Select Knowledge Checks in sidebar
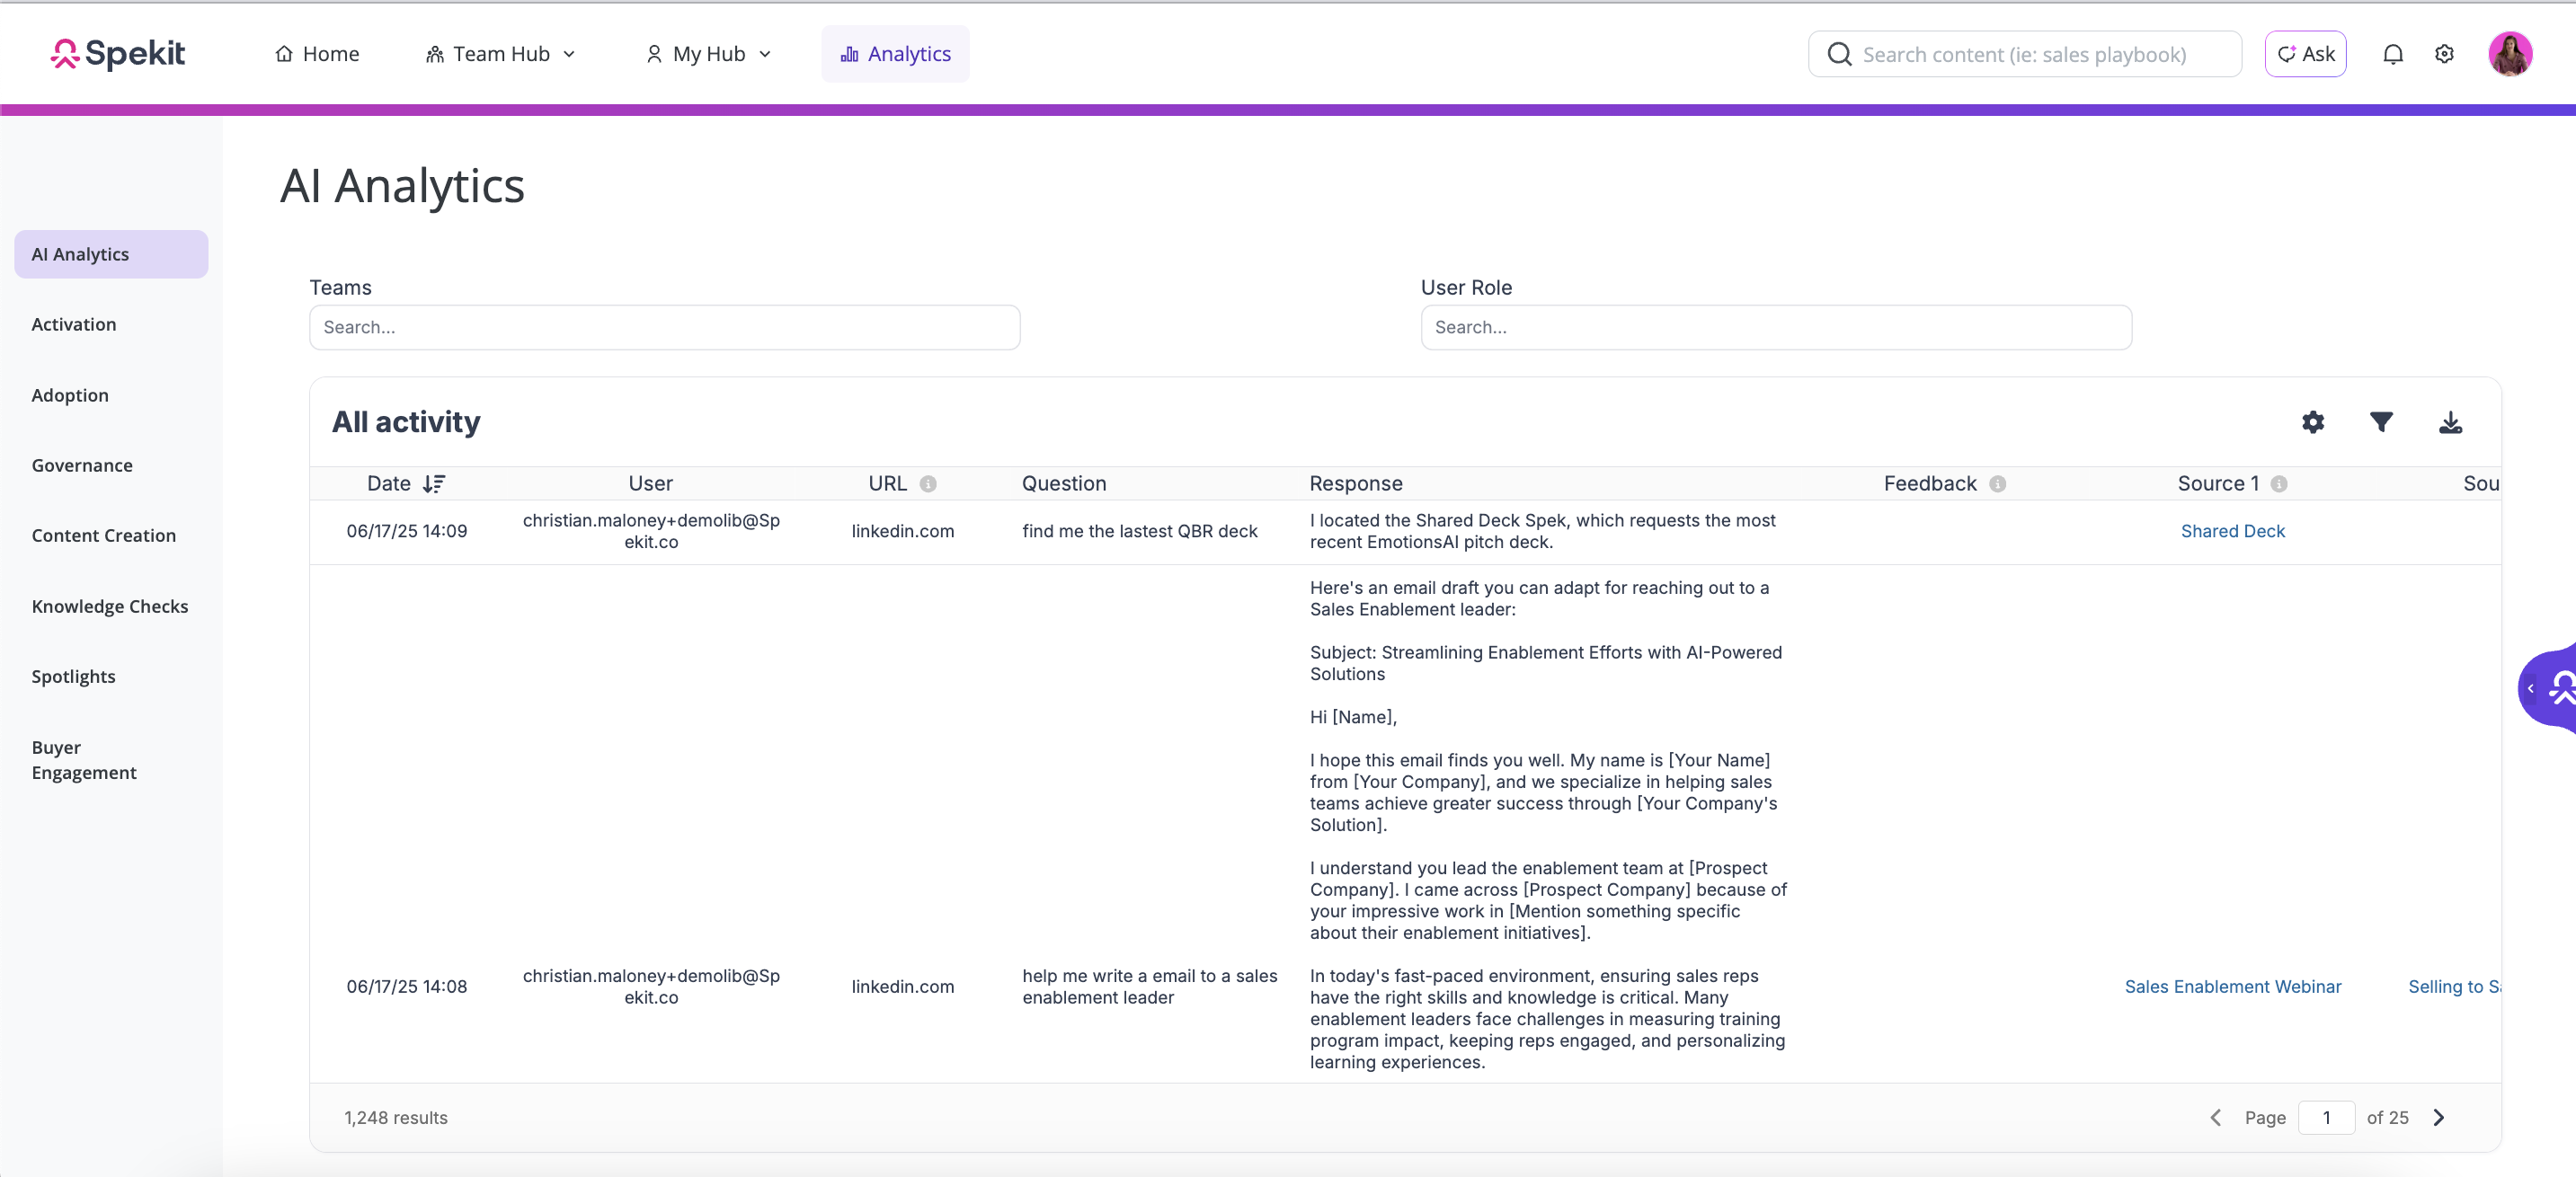 [x=110, y=606]
